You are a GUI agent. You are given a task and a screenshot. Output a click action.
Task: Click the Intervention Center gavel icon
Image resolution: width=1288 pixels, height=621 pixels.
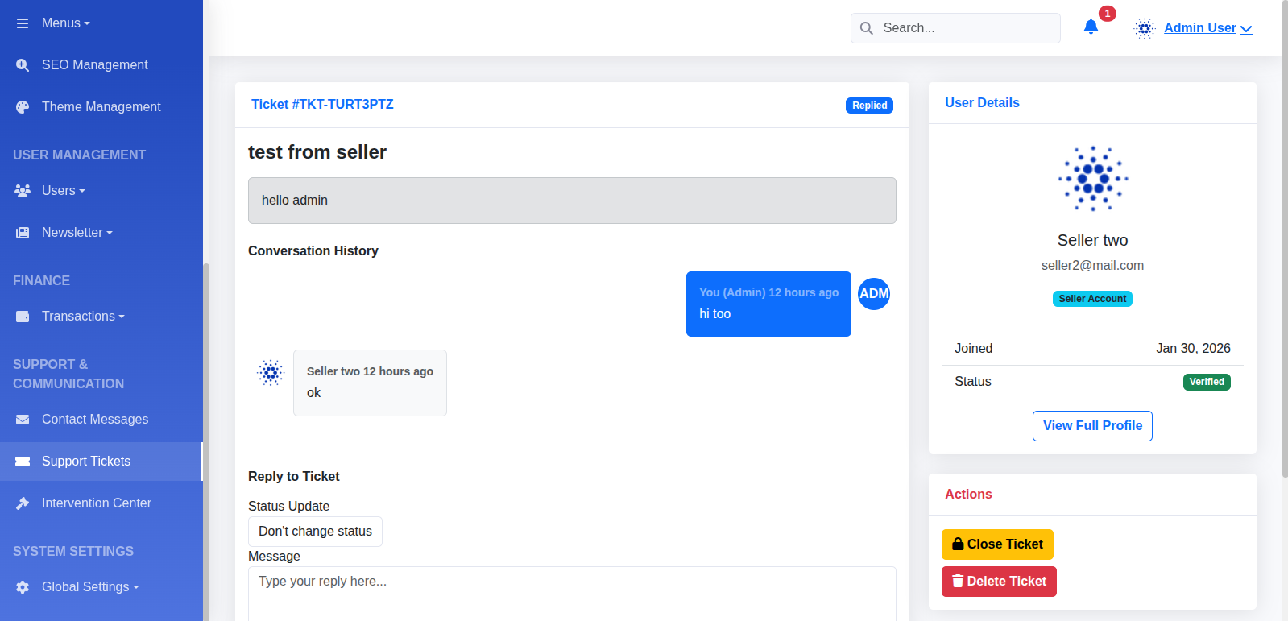pyautogui.click(x=23, y=503)
